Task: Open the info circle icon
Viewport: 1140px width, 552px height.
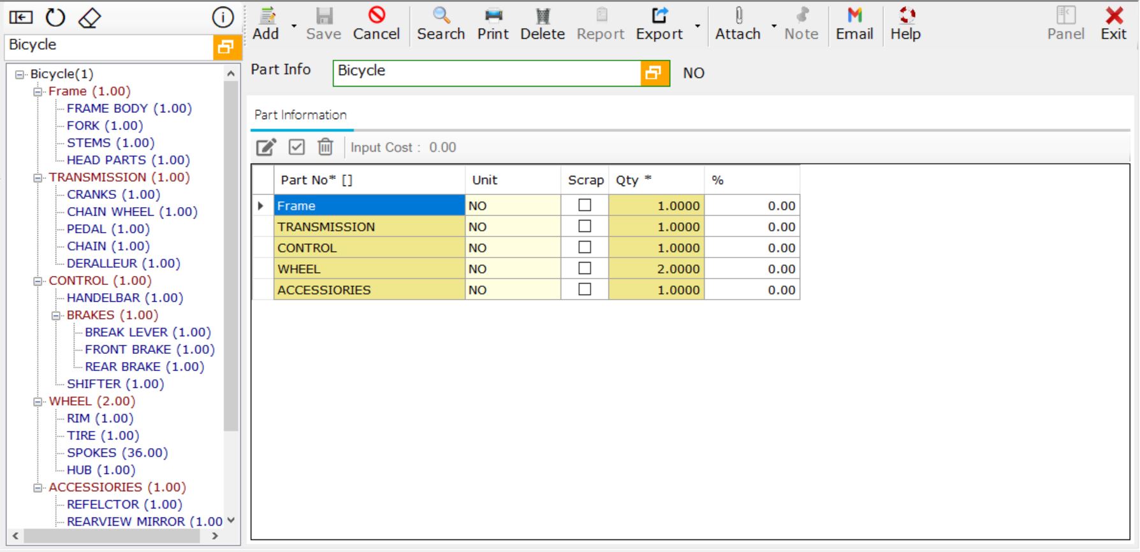Action: coord(223,18)
